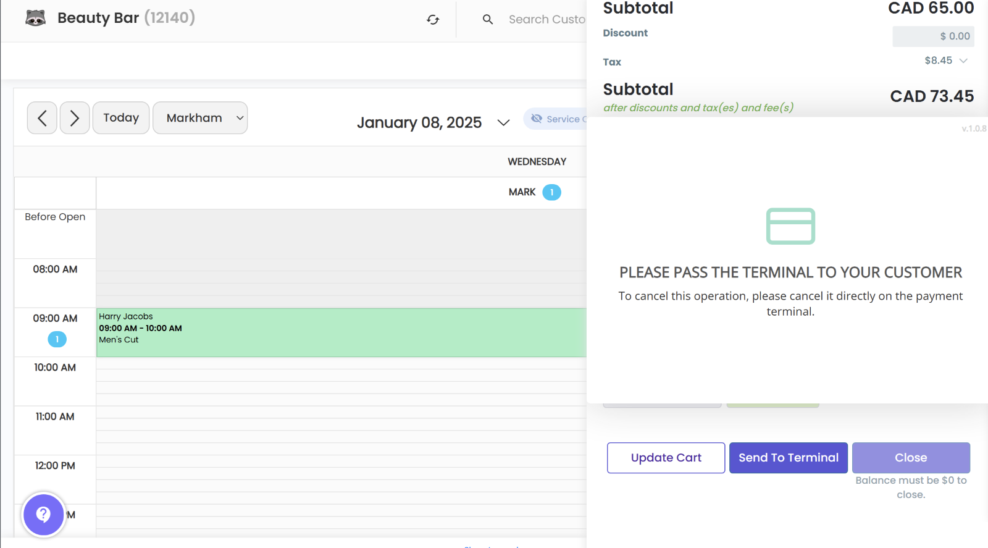Go to next day arrow

75,118
